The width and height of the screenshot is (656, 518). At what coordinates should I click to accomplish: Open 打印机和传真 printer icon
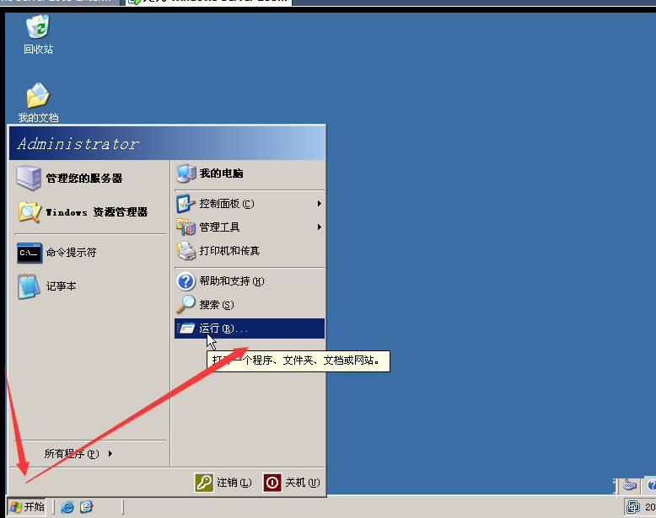click(186, 251)
